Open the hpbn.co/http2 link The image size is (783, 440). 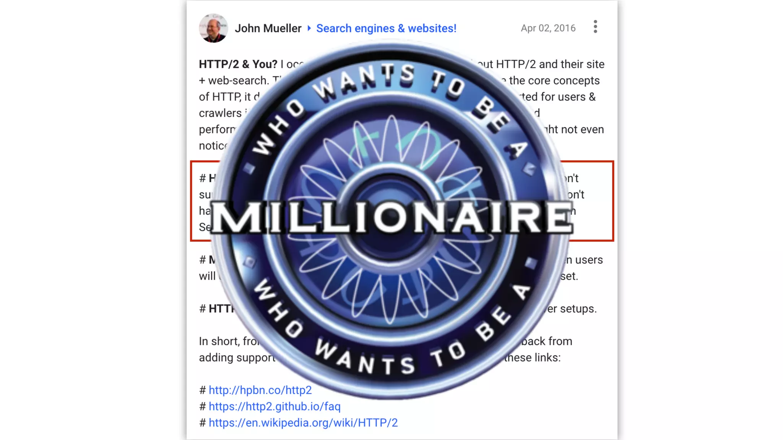[x=260, y=390]
